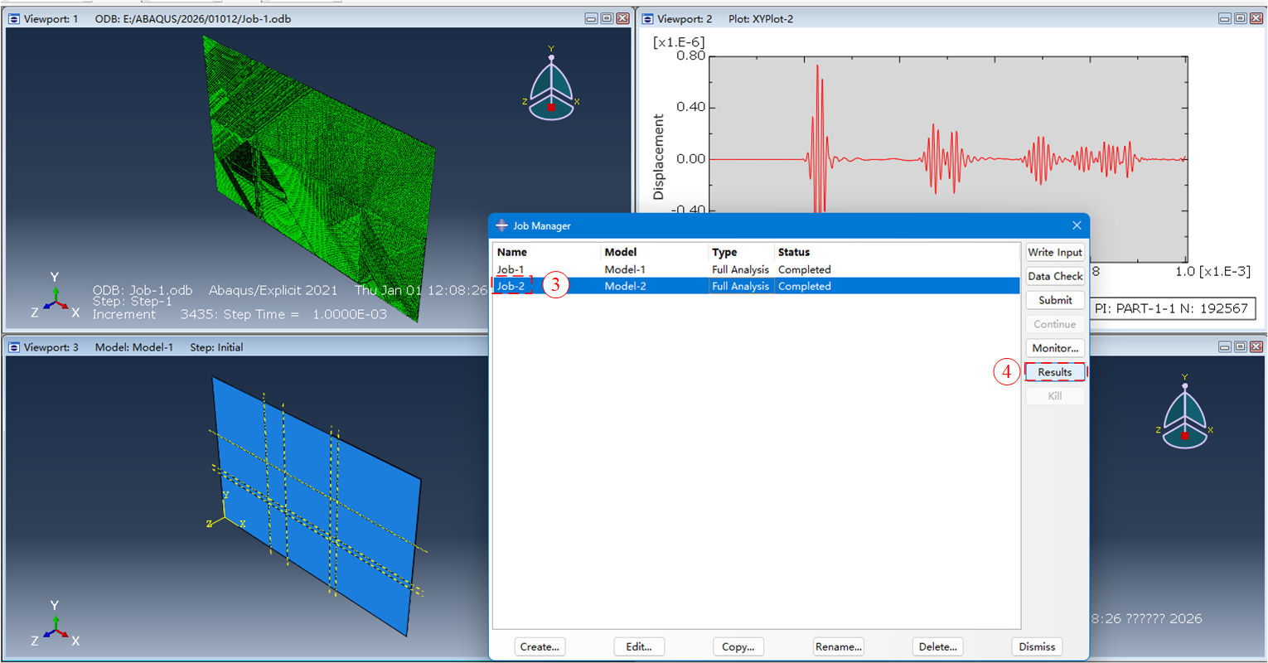Edit the selected job with Edit...
Screen dimensions: 1268x663
pyautogui.click(x=639, y=647)
